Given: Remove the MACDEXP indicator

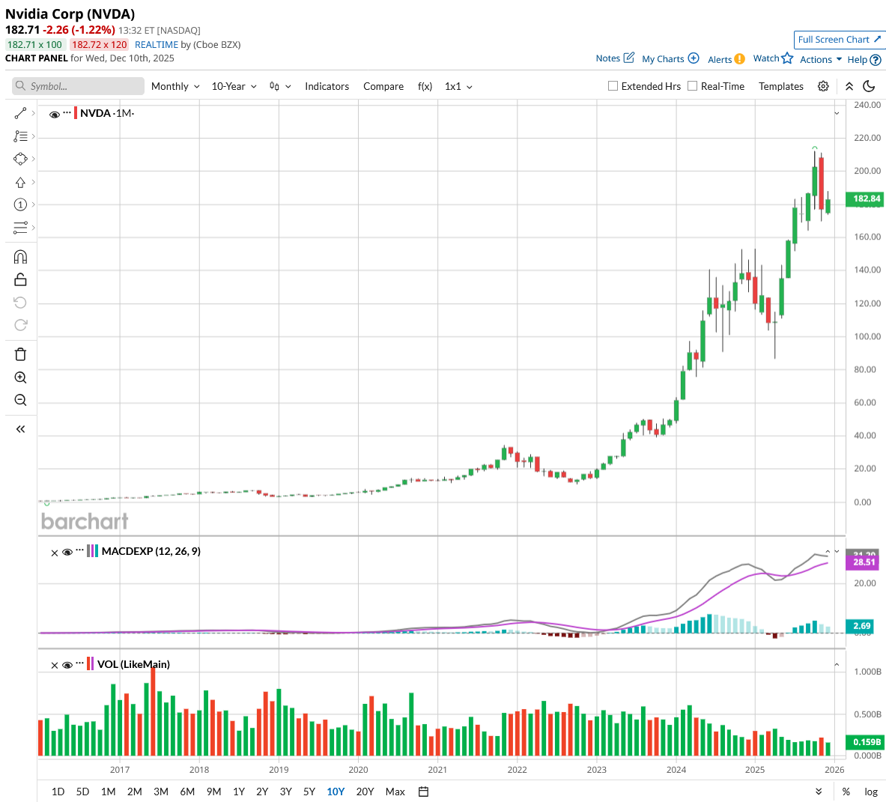Looking at the screenshot, I should click(x=54, y=553).
